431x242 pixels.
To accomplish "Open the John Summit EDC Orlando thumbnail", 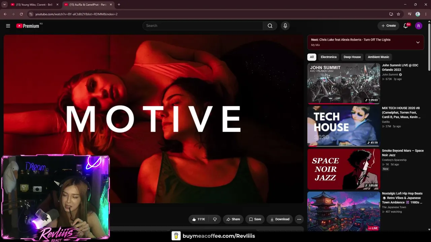I will click(344, 84).
